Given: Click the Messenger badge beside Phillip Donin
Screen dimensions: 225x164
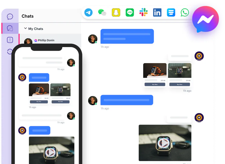Looking at the screenshot, I should coord(36,40).
